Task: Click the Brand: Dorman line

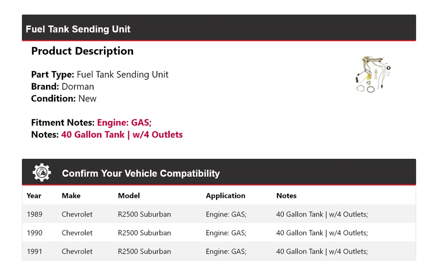Action: (63, 87)
